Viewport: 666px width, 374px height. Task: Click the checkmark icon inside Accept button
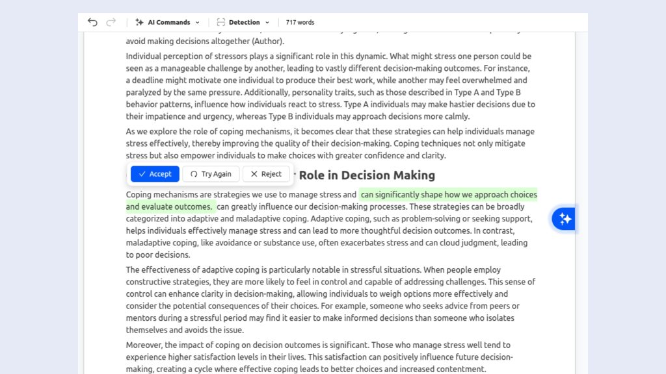142,174
